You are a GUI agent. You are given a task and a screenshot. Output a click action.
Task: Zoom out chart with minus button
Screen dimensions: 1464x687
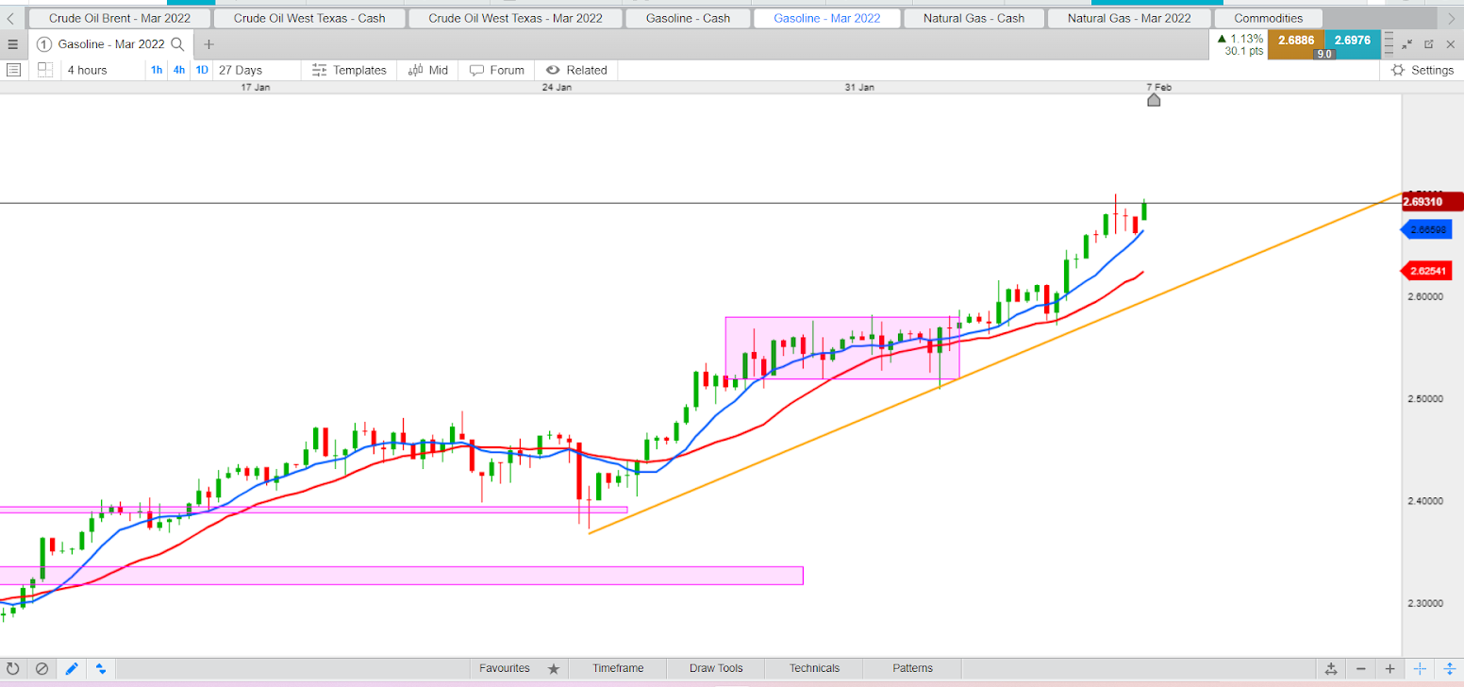coord(1360,669)
